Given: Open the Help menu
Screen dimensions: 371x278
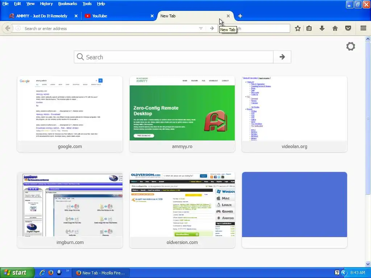Looking at the screenshot, I should (x=101, y=4).
